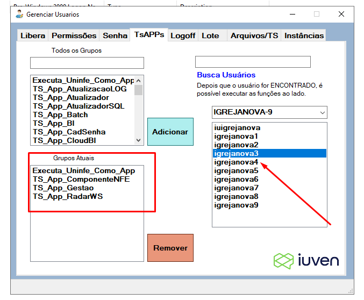This screenshot has height=300, width=364.
Task: Click the groups list scrollbar thumb
Action: coord(139,90)
